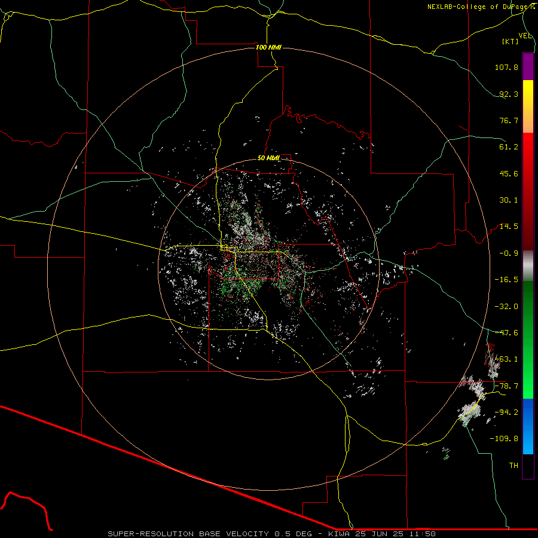Viewport: 538px width, 538px height.
Task: Click the -94.2 velocity scale value
Action: pos(506,412)
